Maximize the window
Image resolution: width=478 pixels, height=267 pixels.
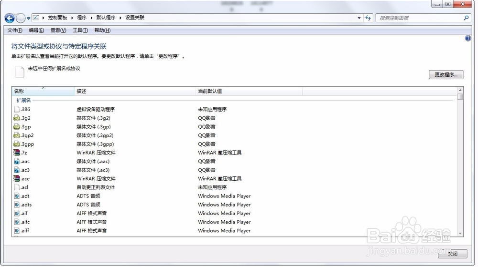coord(448,4)
